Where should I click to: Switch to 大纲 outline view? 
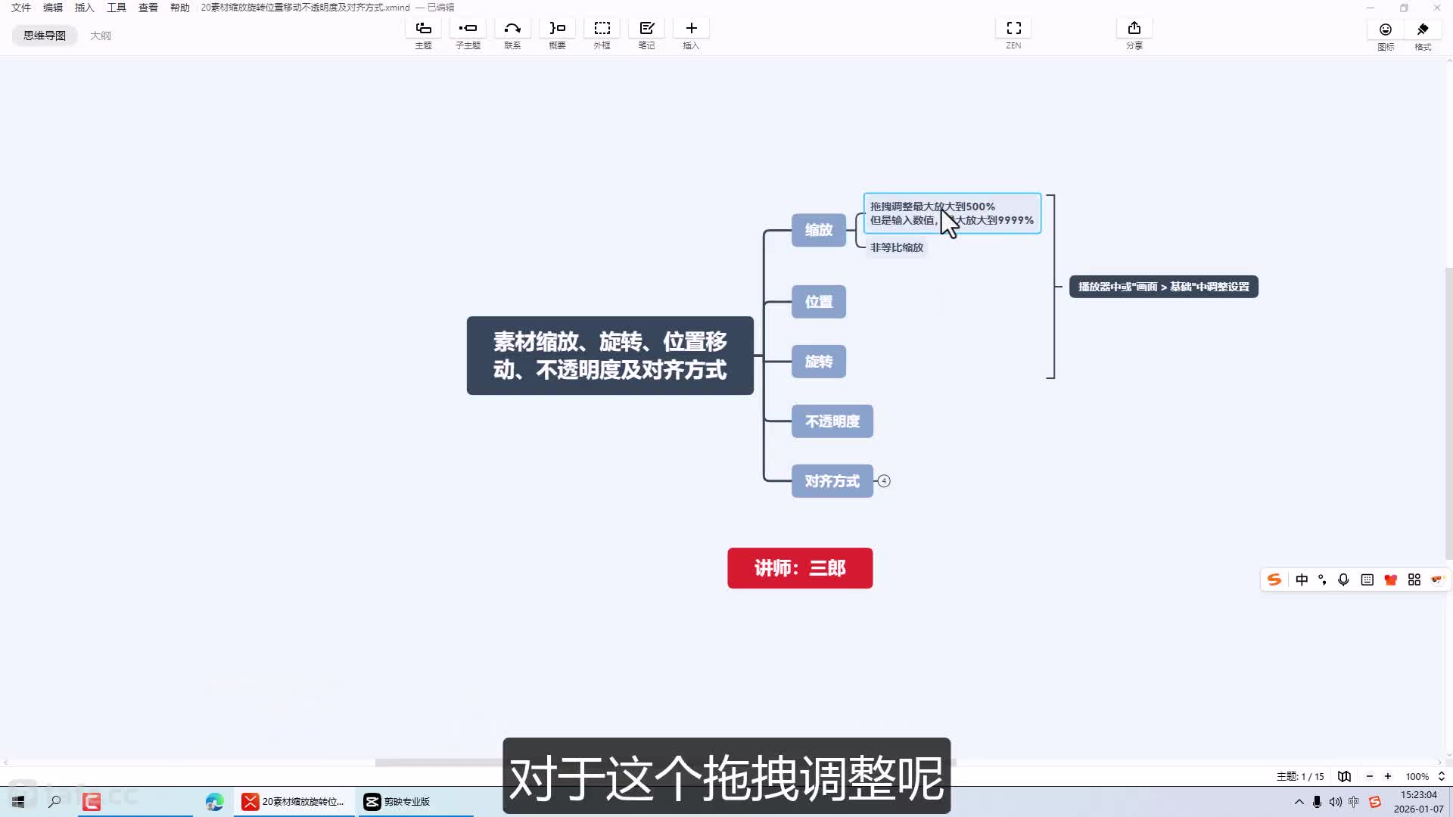(x=101, y=36)
